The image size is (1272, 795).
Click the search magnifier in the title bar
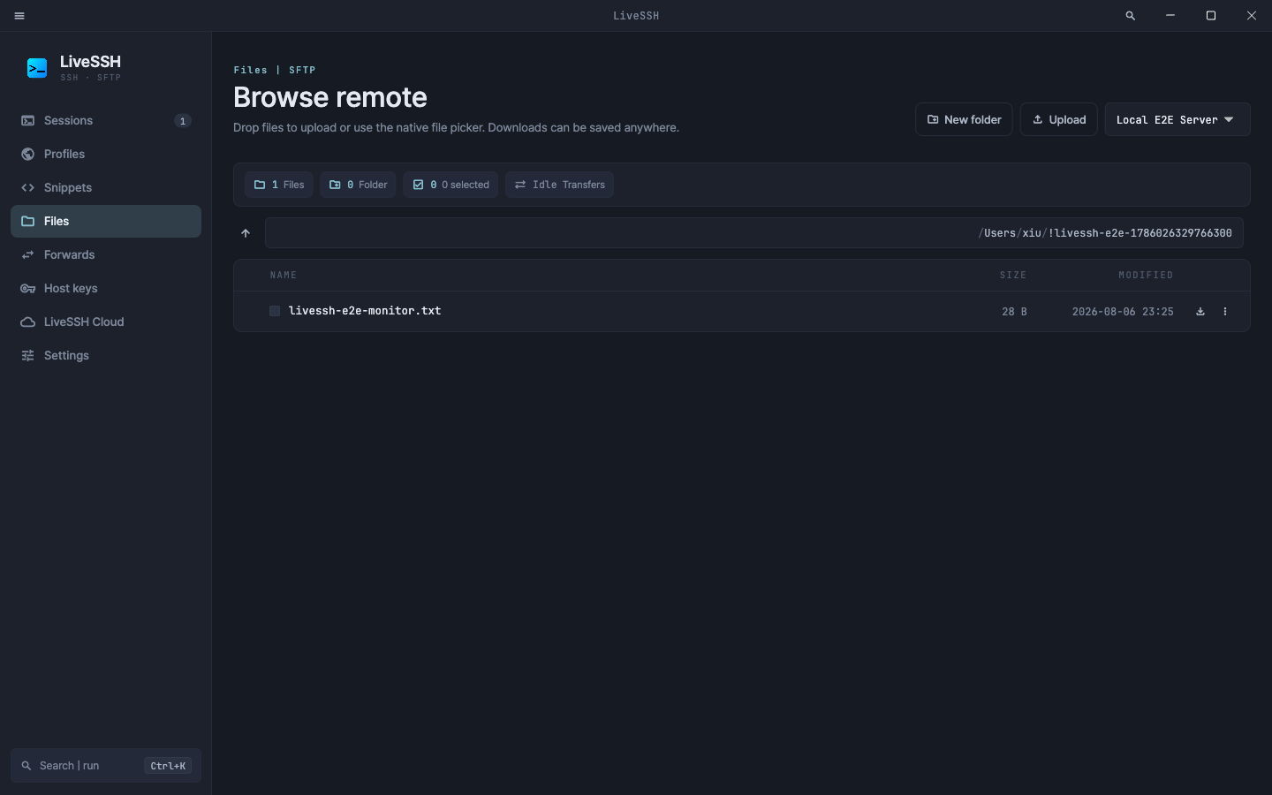pos(1130,16)
